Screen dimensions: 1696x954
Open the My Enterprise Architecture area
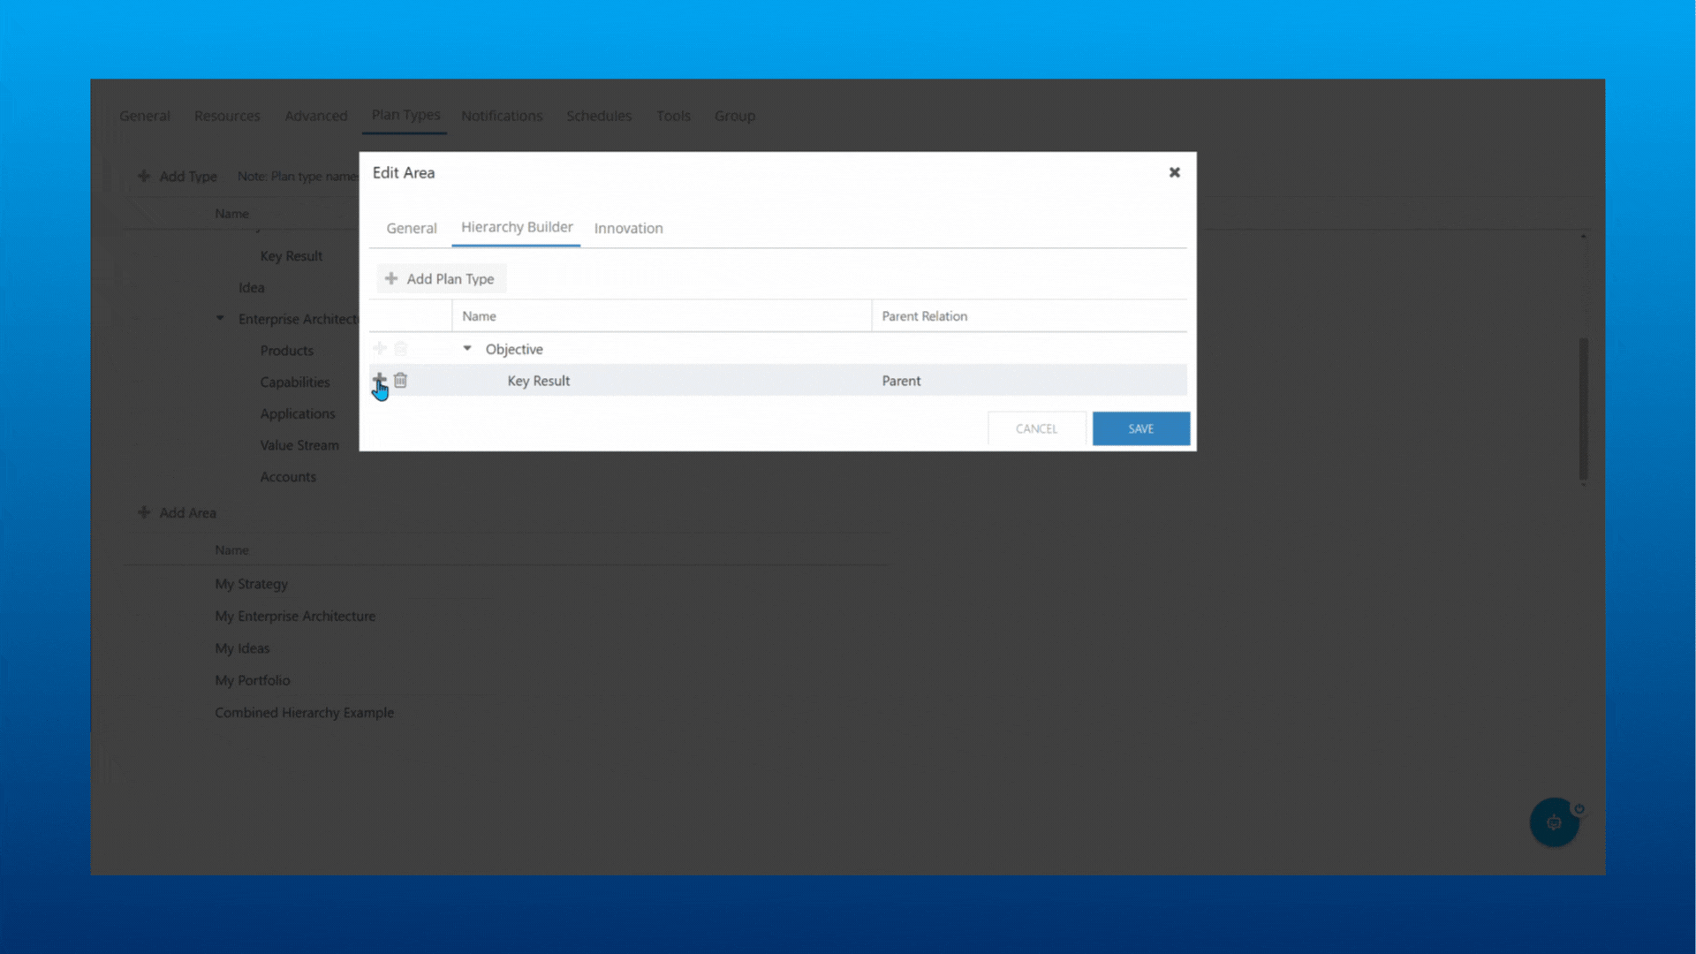tap(295, 617)
